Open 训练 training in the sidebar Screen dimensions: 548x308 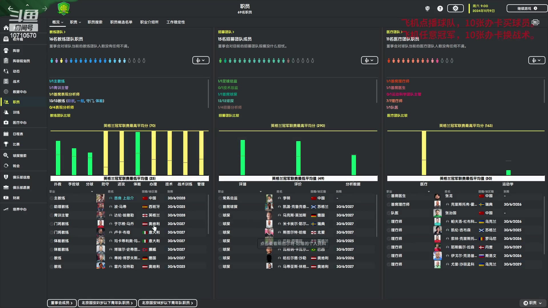(16, 112)
